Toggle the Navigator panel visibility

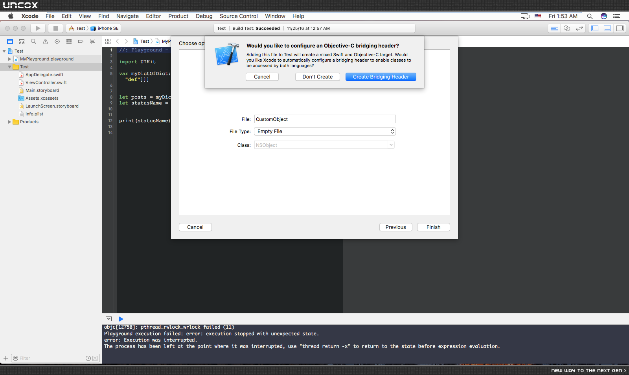(595, 28)
